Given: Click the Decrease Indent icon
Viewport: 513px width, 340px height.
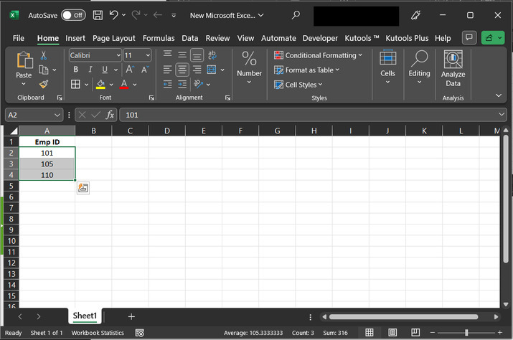Looking at the screenshot, I should click(x=167, y=85).
